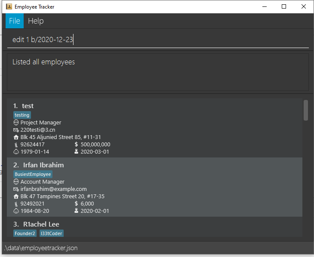This screenshot has height=257, width=314.
Task: Click the Employee Tracker app icon in title bar
Action: point(9,6)
